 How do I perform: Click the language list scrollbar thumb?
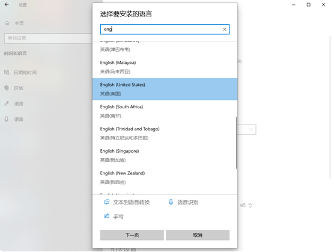236,143
